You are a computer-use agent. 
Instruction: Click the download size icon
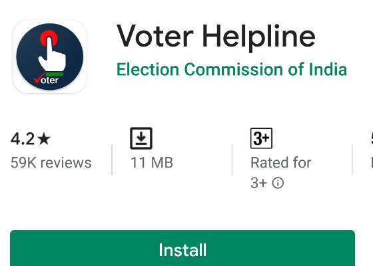[141, 138]
